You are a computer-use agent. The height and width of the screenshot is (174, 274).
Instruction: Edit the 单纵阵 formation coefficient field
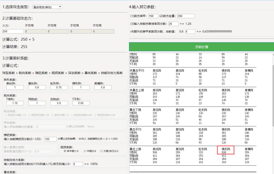pos(15,87)
